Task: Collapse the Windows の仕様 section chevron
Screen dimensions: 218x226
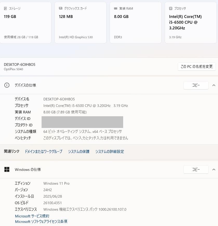Action: [x=214, y=170]
